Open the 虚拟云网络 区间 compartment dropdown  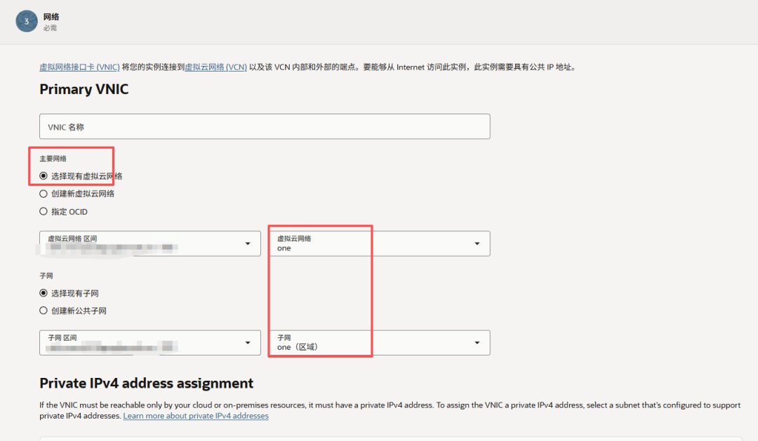[150, 243]
